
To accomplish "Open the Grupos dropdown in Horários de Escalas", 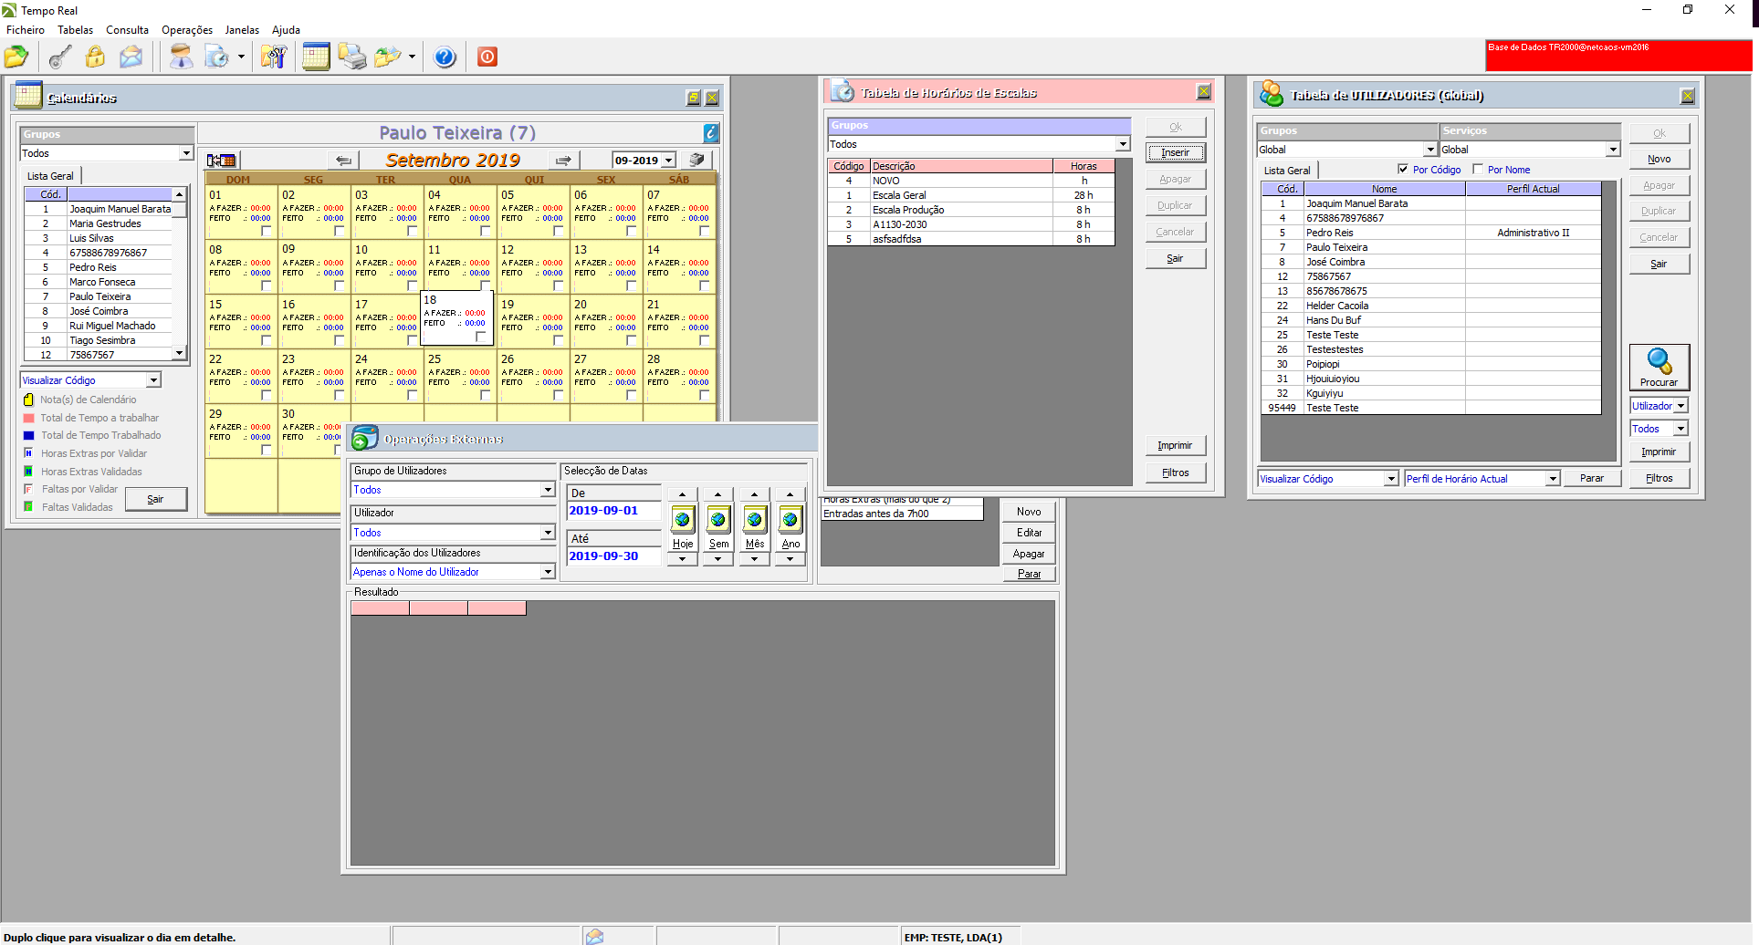I will [1123, 144].
